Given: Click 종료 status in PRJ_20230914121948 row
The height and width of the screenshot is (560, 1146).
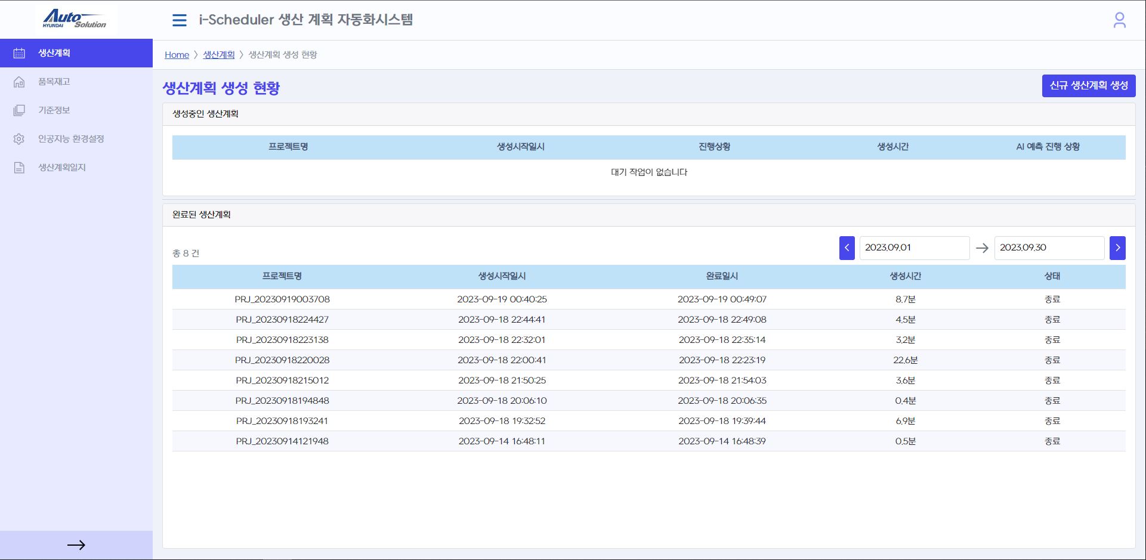Looking at the screenshot, I should tap(1052, 441).
